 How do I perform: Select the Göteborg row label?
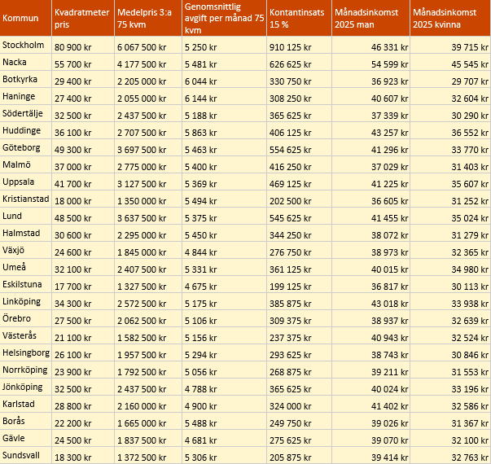tap(26, 147)
